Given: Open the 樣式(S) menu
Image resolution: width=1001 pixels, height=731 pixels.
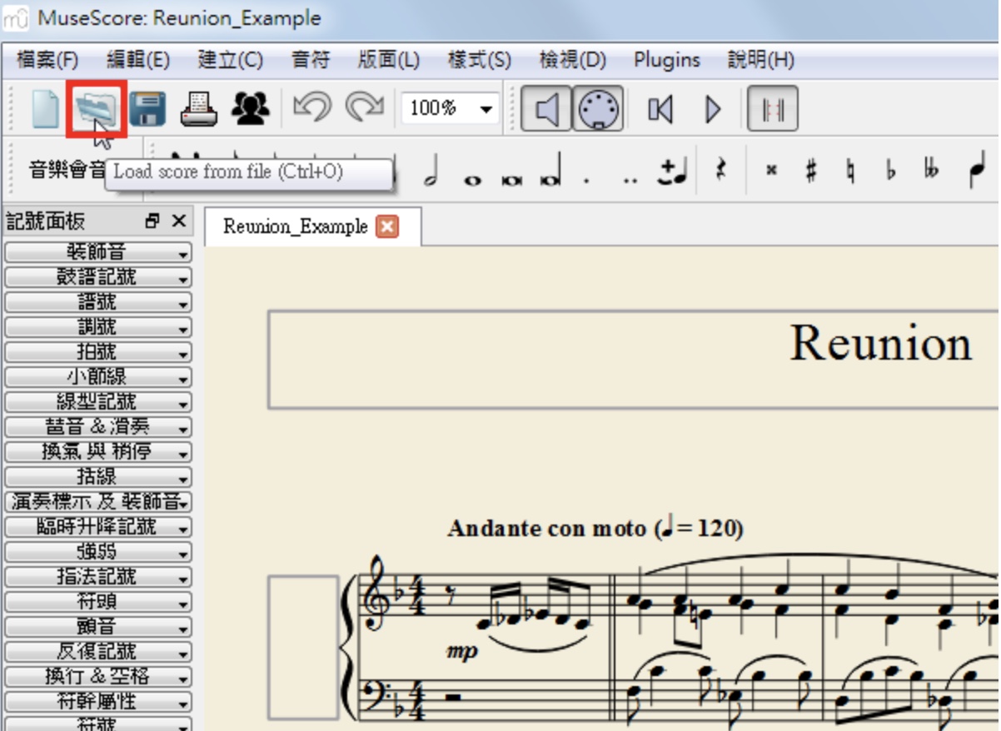Looking at the screenshot, I should (x=480, y=60).
